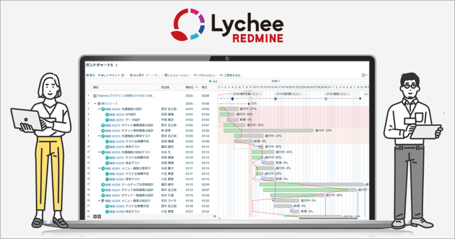Open ticket #2258 結合テスト
The height and width of the screenshot is (239, 455).
coord(124,163)
